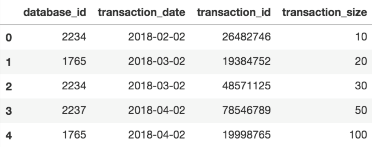
Task: Select row index 1
Action: 8,62
